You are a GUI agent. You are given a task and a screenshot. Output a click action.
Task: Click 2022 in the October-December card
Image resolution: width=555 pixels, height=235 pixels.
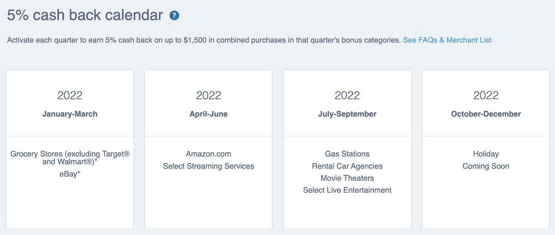(x=486, y=95)
